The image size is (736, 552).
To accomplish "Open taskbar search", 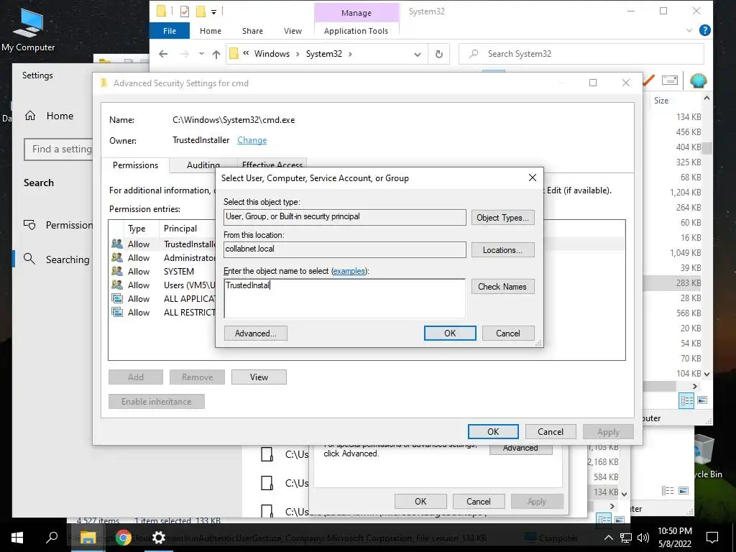I will click(52, 538).
